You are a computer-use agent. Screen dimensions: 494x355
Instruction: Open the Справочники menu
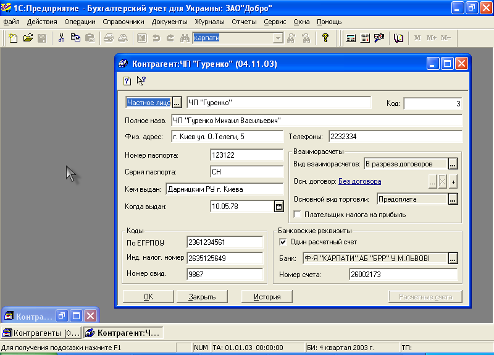coord(123,22)
